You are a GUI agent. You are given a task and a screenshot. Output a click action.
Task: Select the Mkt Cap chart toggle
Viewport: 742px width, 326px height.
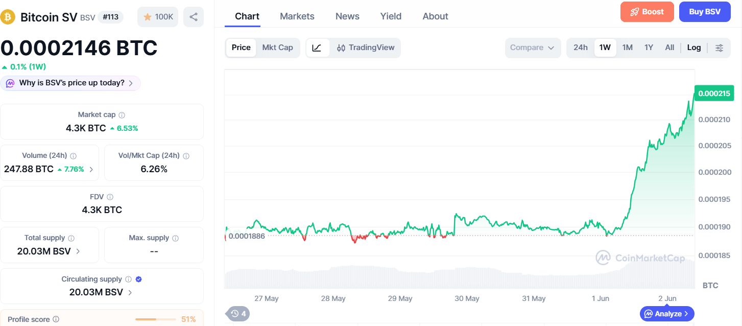pyautogui.click(x=278, y=48)
